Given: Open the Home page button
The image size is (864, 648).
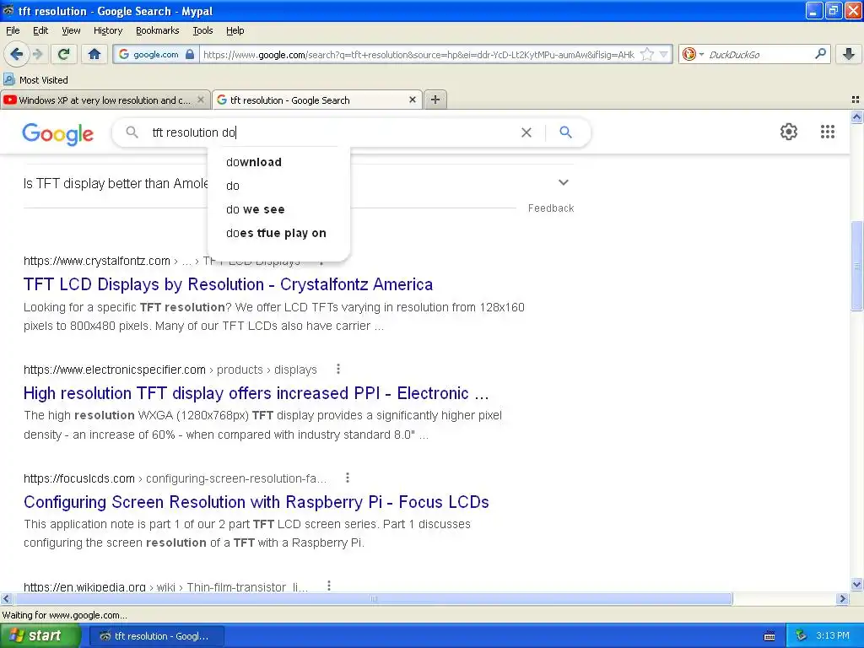Looking at the screenshot, I should pyautogui.click(x=94, y=54).
